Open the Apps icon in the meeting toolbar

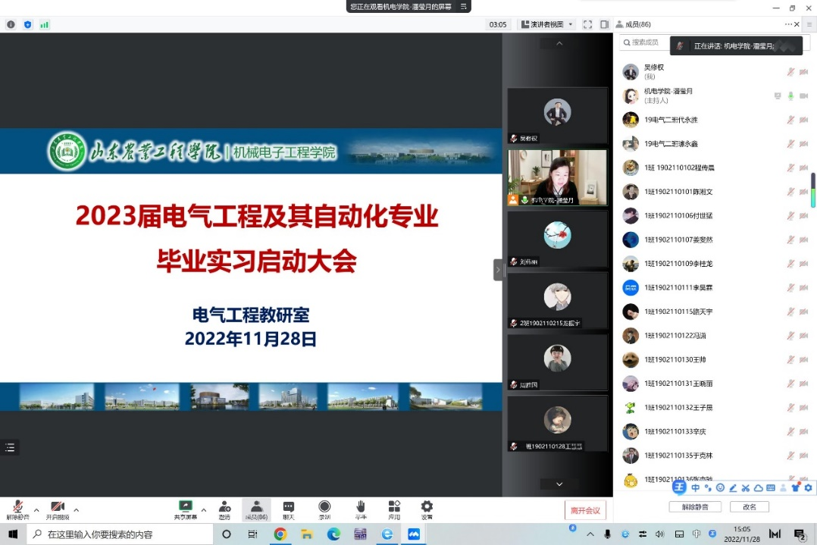(394, 508)
